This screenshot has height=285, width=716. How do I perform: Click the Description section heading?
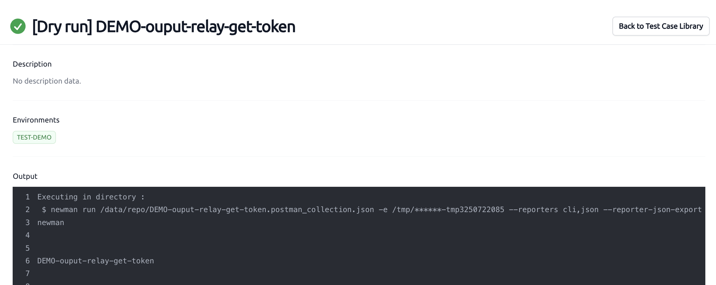32,64
